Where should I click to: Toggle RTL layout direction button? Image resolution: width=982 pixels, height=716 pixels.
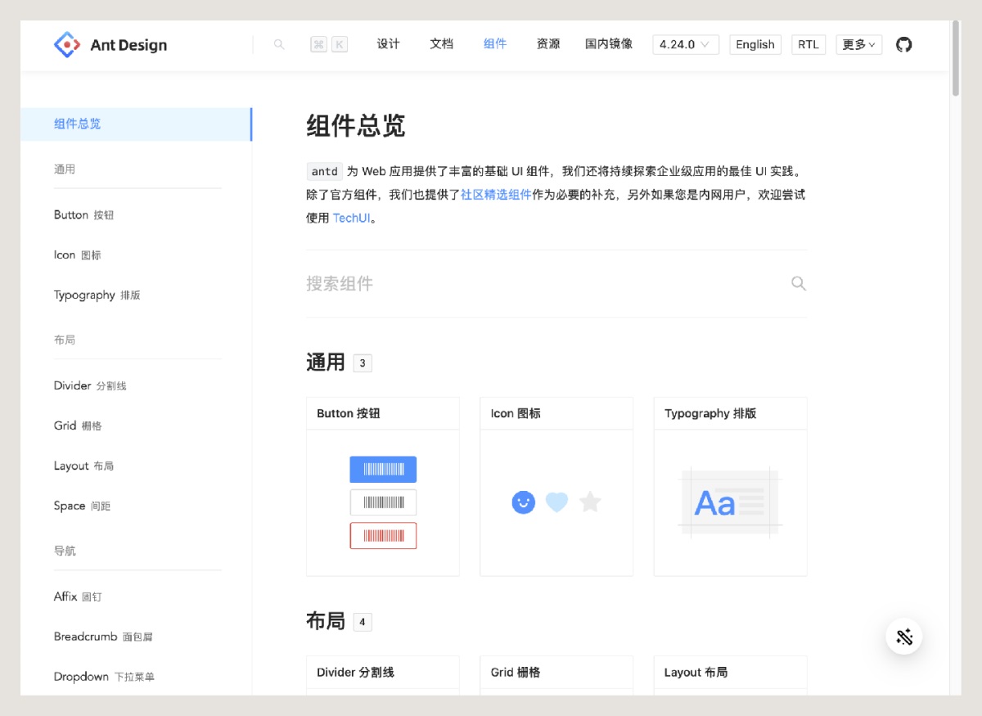(x=809, y=44)
